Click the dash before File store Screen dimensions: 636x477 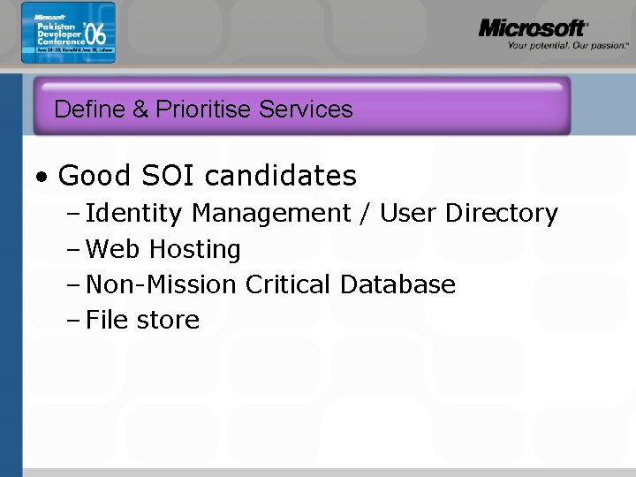coord(72,321)
